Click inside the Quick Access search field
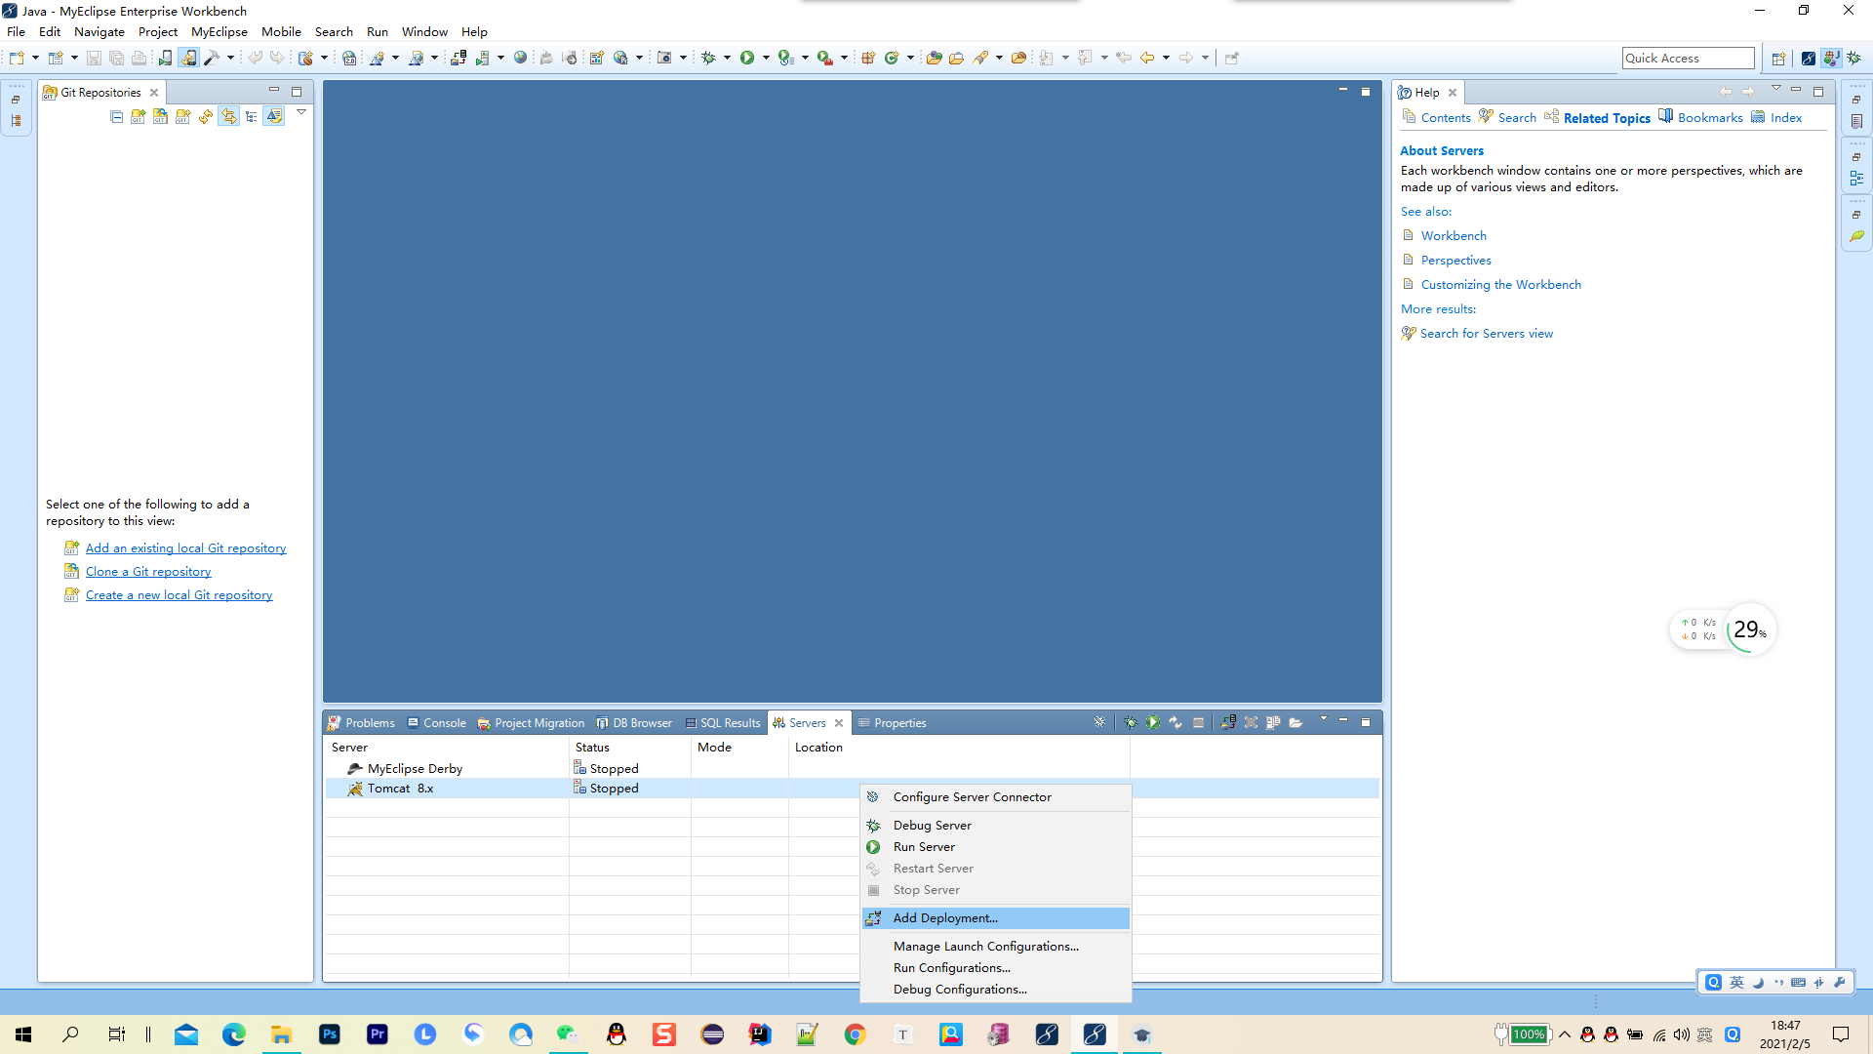1873x1054 pixels. click(x=1689, y=58)
